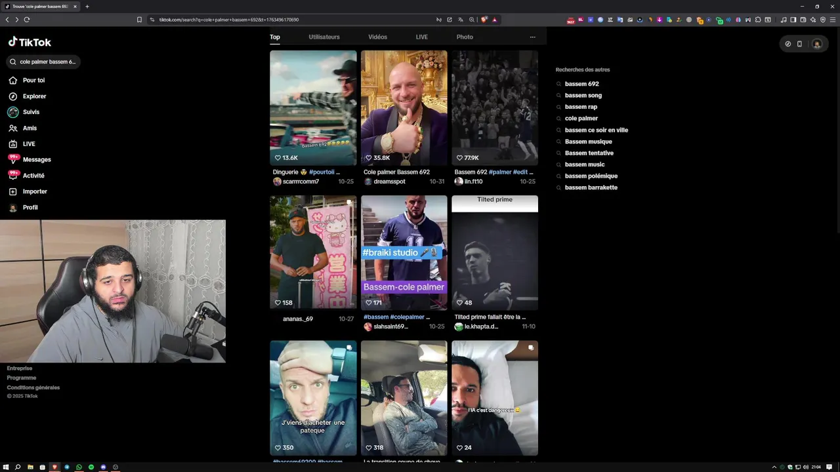The image size is (840, 472).
Task: Search suggestion 'bassem 692'
Action: (x=581, y=84)
